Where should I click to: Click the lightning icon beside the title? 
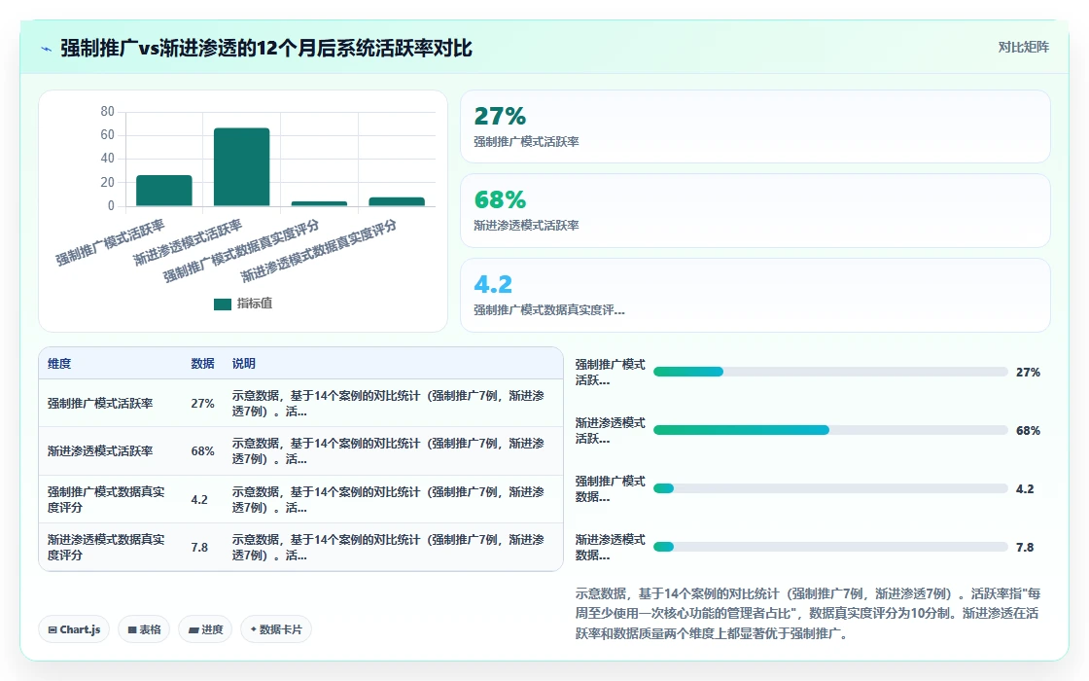pos(47,49)
